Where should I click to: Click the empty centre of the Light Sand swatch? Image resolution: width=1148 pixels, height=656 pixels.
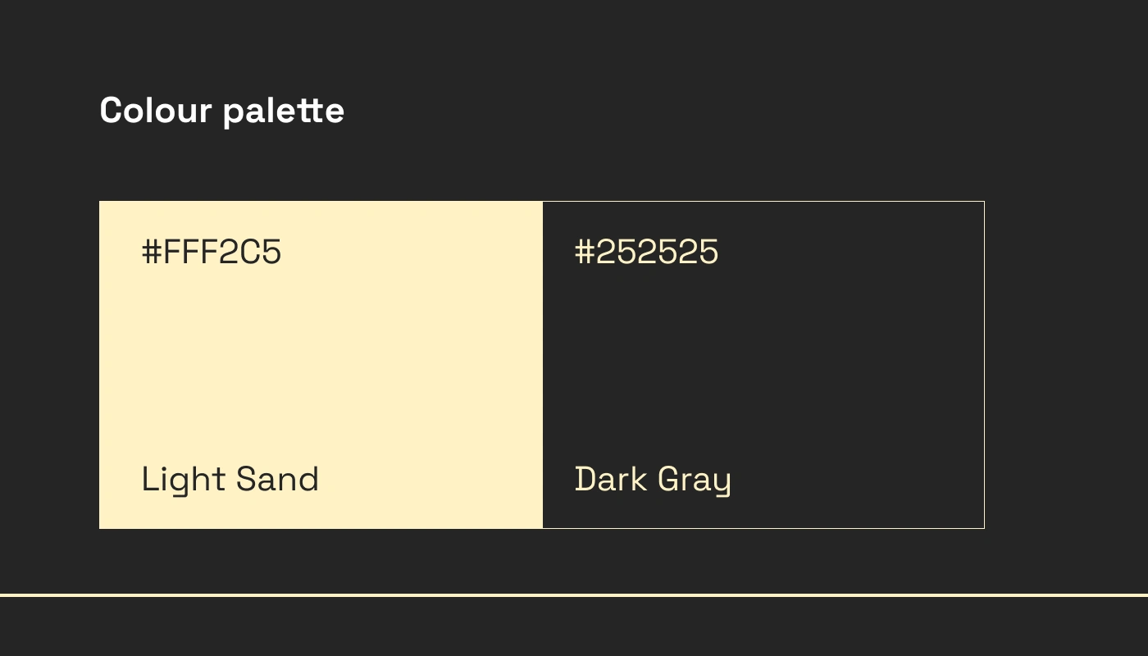(x=321, y=365)
